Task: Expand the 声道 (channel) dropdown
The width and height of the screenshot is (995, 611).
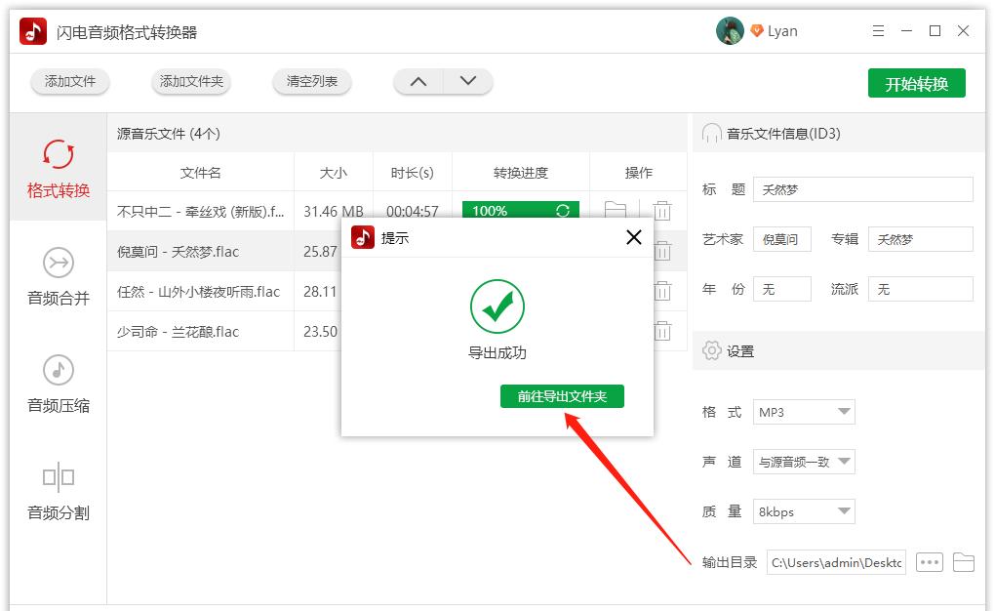Action: [x=804, y=462]
